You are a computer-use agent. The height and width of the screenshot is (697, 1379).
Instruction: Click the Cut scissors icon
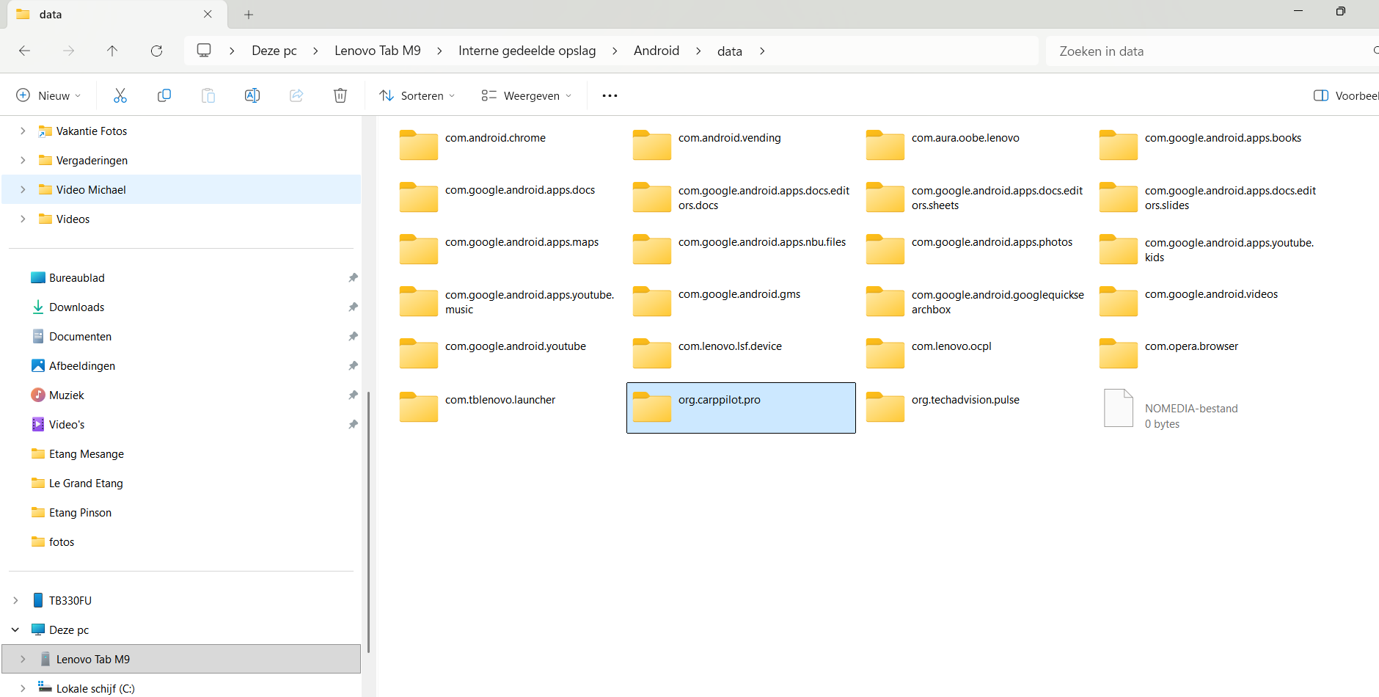click(120, 95)
